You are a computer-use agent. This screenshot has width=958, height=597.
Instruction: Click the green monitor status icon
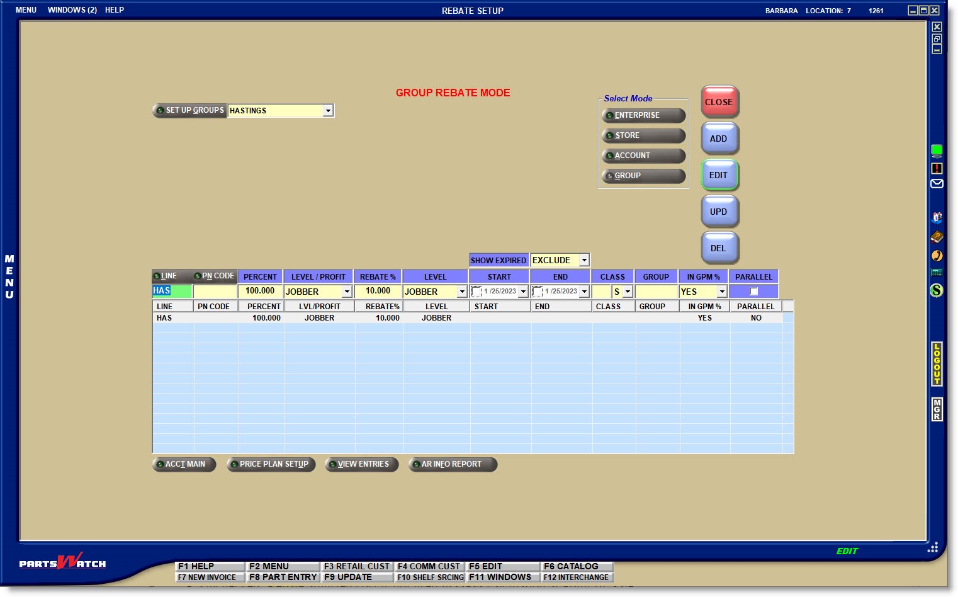point(937,151)
